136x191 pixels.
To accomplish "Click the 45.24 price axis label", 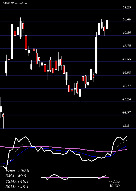I will [x=126, y=99].
